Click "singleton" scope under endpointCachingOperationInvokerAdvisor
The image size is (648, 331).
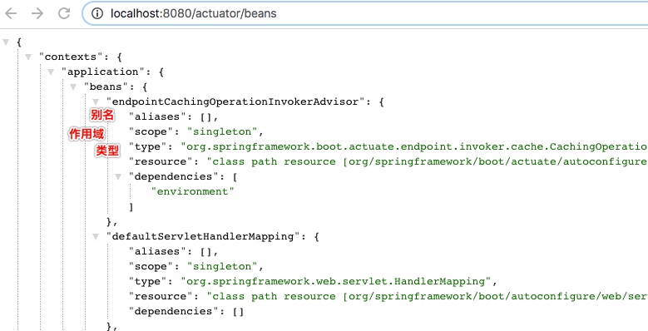(x=222, y=132)
